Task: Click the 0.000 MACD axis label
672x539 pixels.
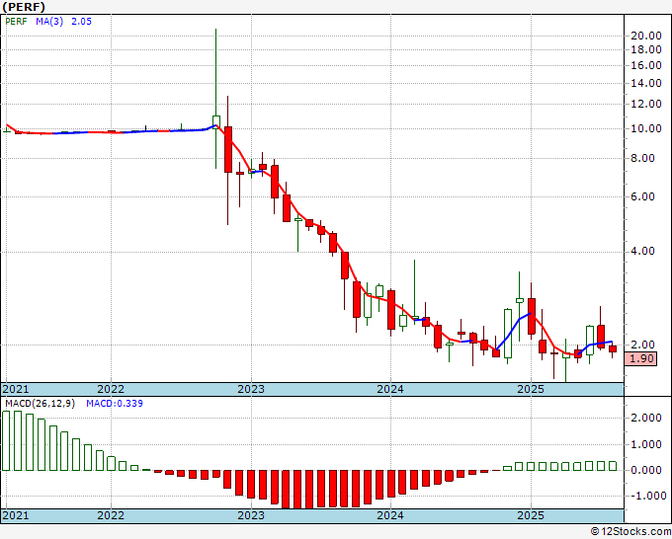Action: click(x=646, y=471)
